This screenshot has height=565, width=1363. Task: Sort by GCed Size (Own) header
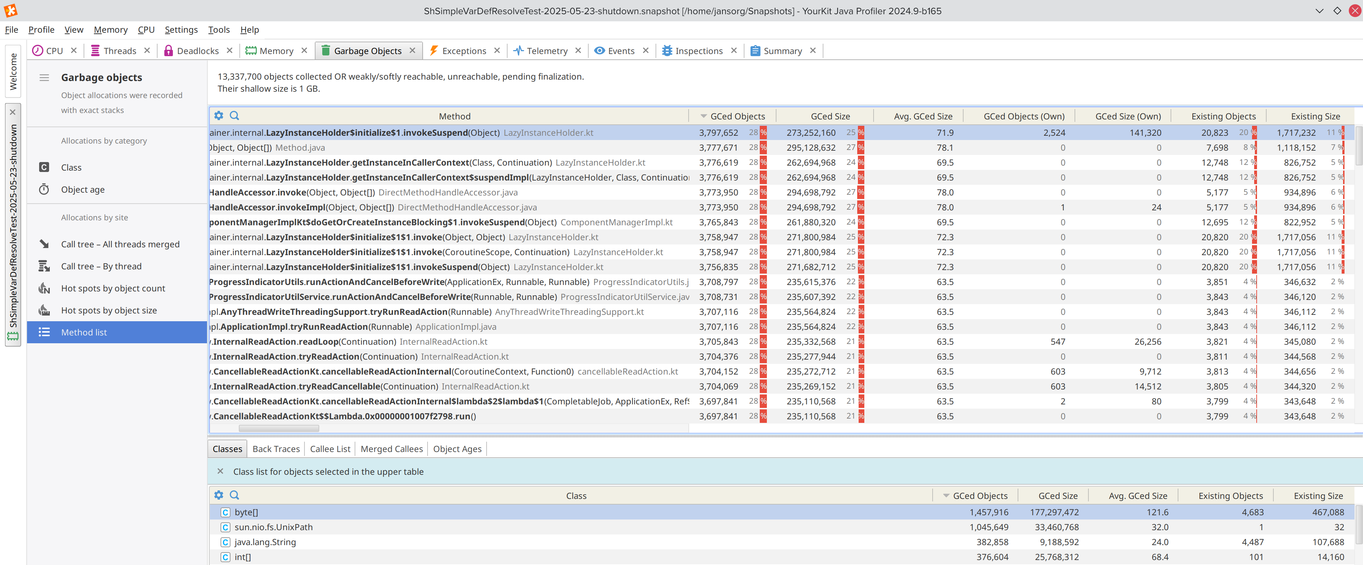click(1123, 116)
